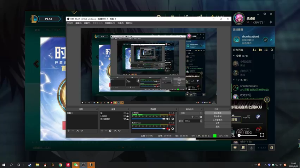The image size is (300, 168).
Task: Open OBS 设置 settings button
Action: [x=217, y=123]
